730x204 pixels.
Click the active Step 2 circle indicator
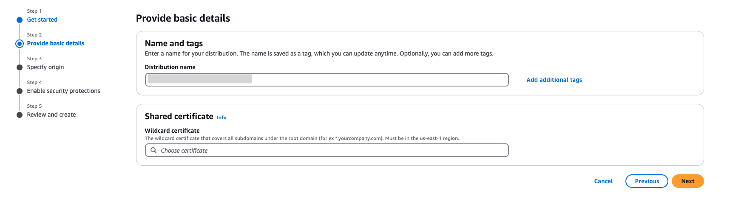coord(20,44)
